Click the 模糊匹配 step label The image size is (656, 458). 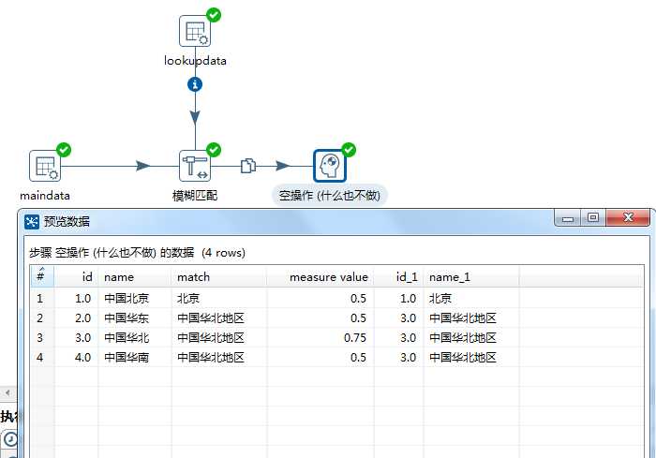[x=195, y=196]
